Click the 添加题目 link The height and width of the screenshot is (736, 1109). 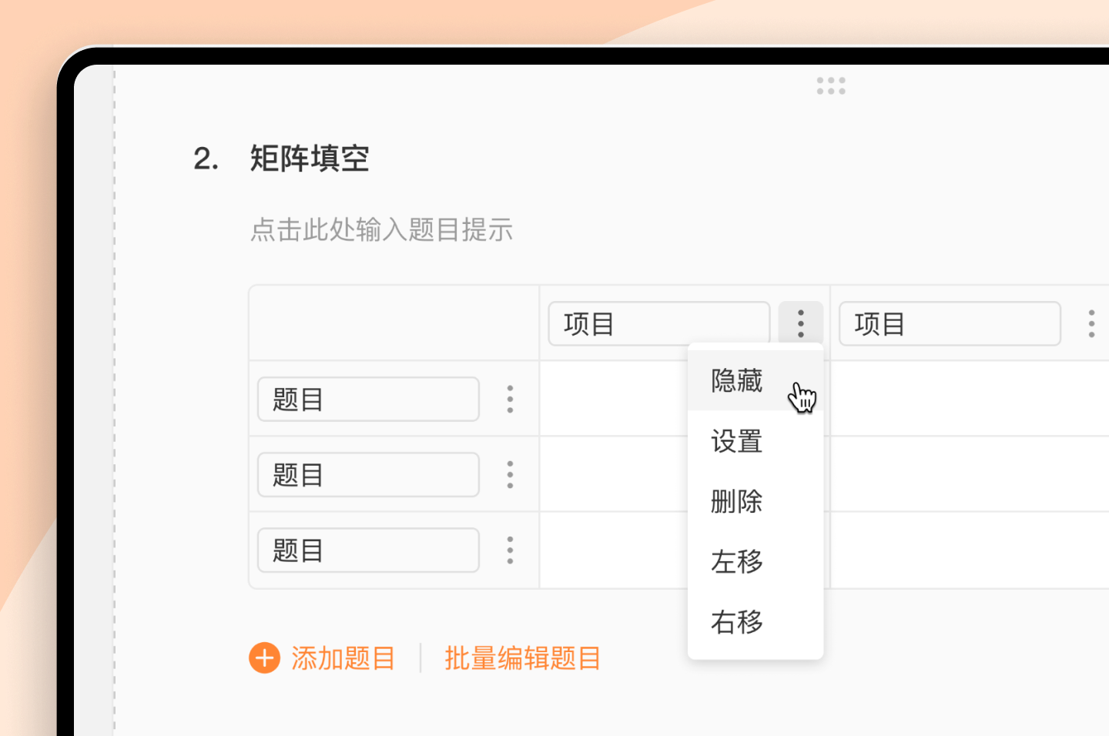343,658
